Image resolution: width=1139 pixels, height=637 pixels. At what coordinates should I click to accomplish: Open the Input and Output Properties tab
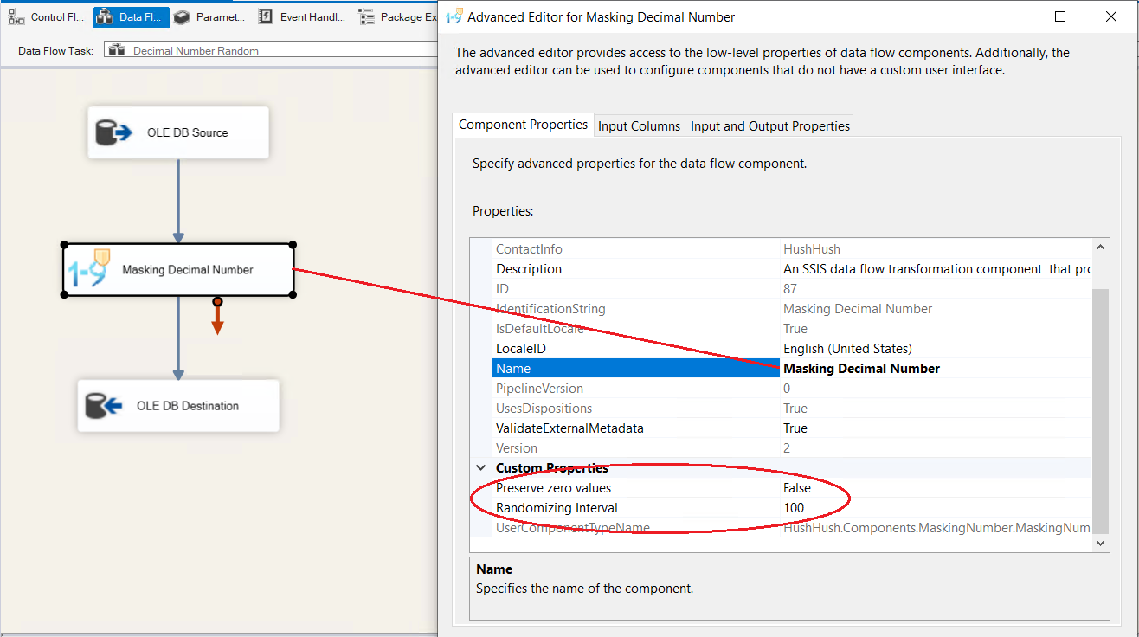tap(769, 126)
